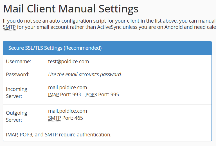The width and height of the screenshot is (216, 146).
Task: Click the underlined POP3 abbreviation
Action: [91, 95]
